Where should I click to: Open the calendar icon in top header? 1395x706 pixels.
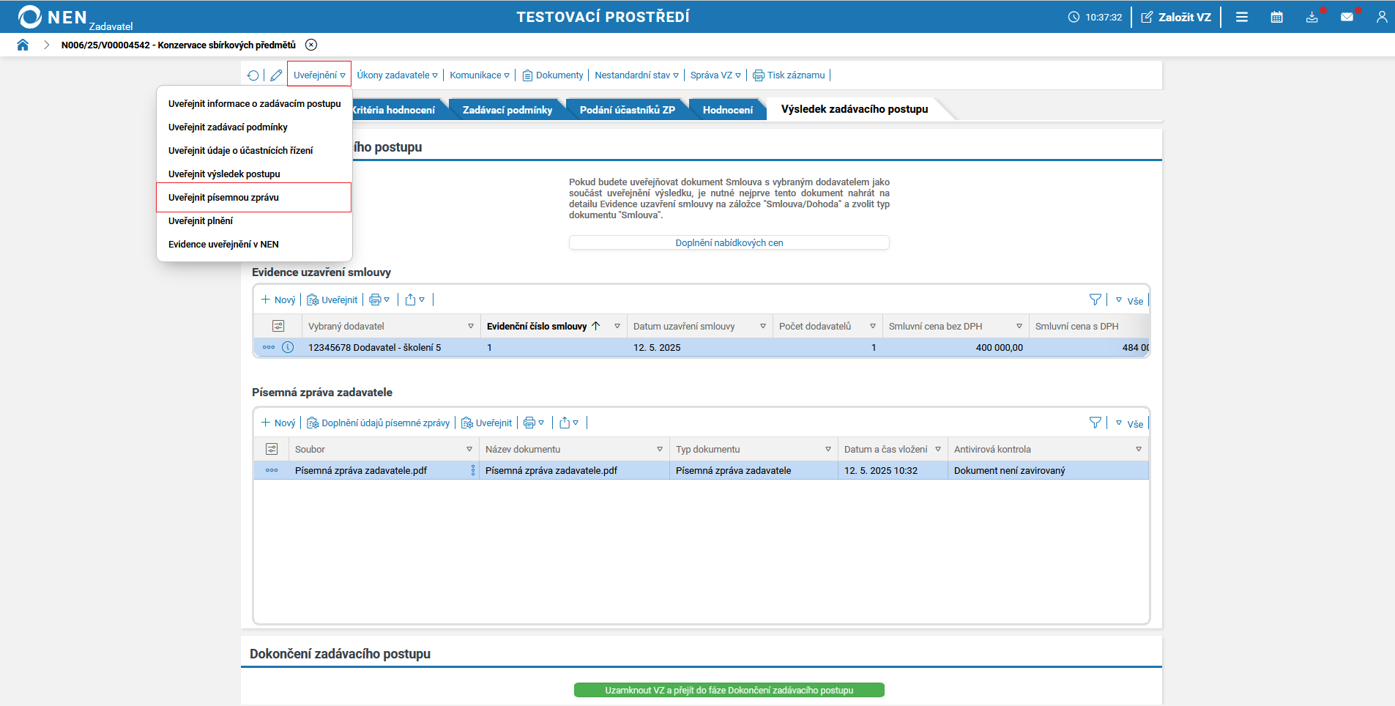[x=1276, y=17]
